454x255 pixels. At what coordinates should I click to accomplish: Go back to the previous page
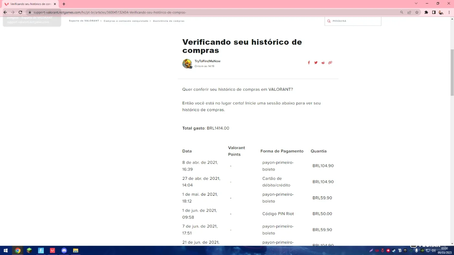click(5, 12)
